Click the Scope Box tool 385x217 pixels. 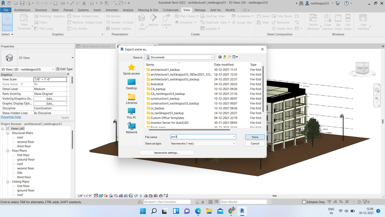[x=242, y=22]
